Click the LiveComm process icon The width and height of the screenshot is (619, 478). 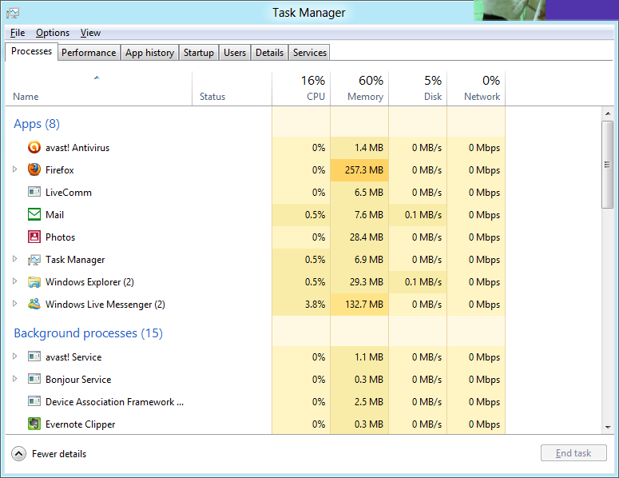point(34,193)
